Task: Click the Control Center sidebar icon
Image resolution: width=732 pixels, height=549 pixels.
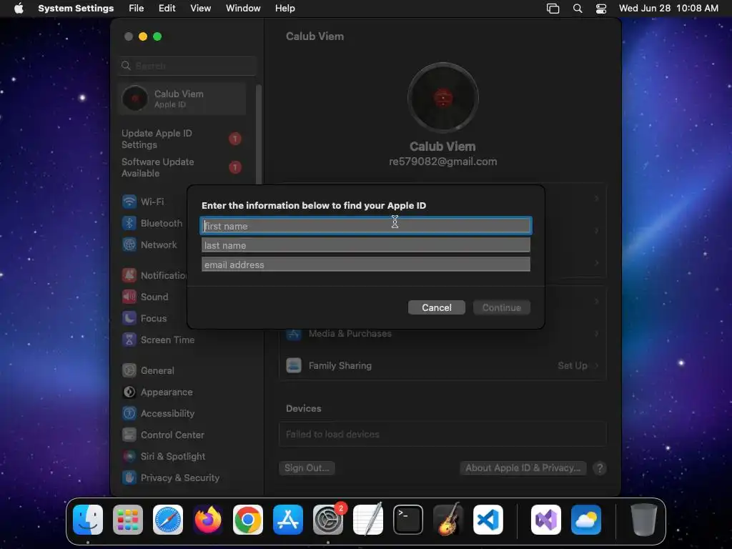Action: 129,435
